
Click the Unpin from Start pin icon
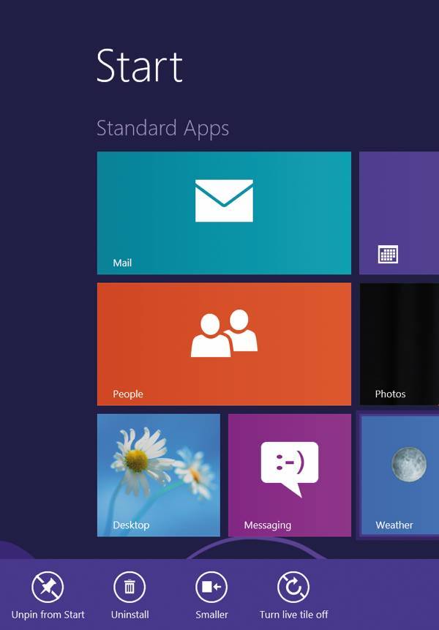[48, 587]
